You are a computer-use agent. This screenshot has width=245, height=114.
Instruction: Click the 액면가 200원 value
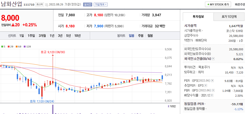232,40
